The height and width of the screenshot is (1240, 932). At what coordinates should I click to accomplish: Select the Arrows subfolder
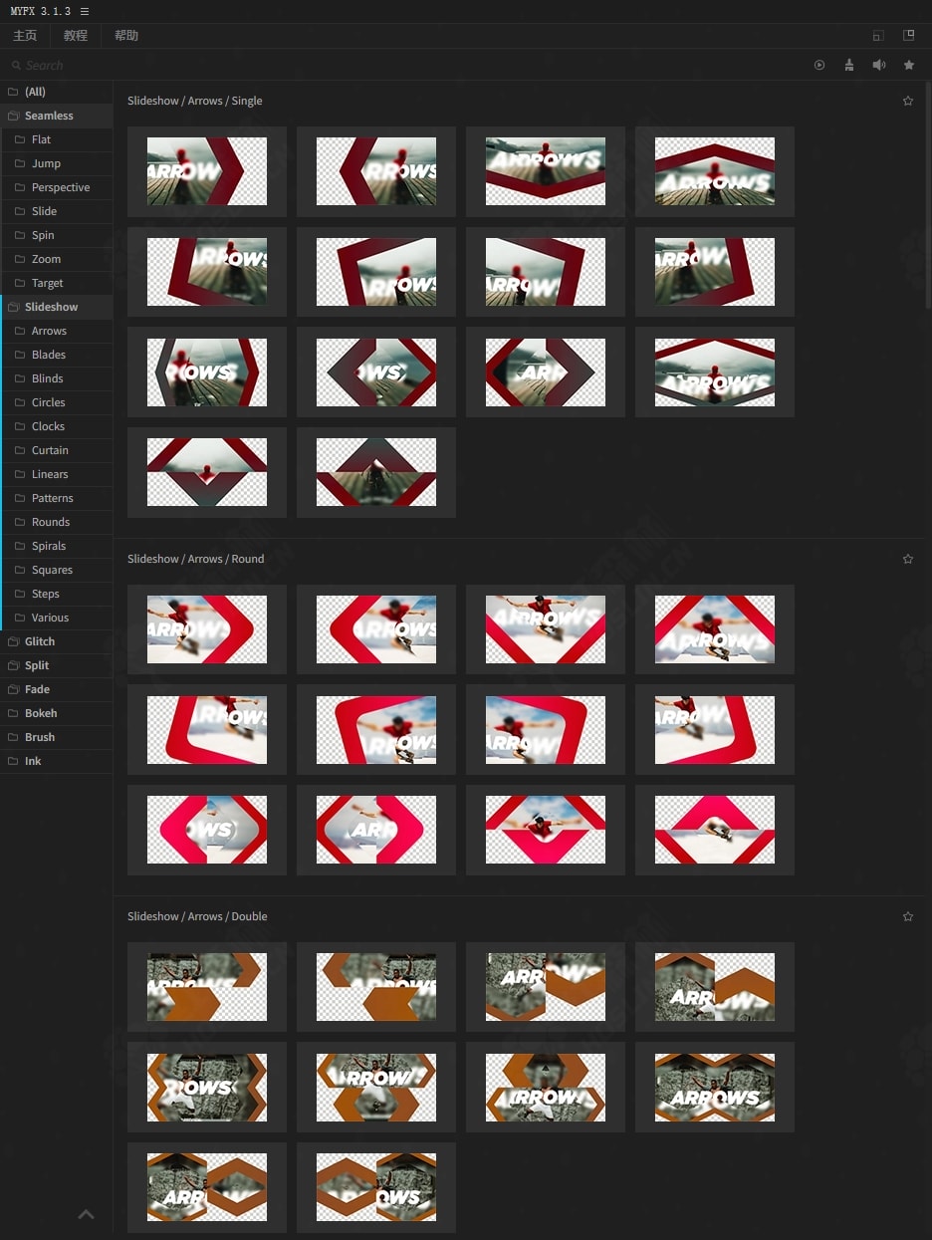57,331
